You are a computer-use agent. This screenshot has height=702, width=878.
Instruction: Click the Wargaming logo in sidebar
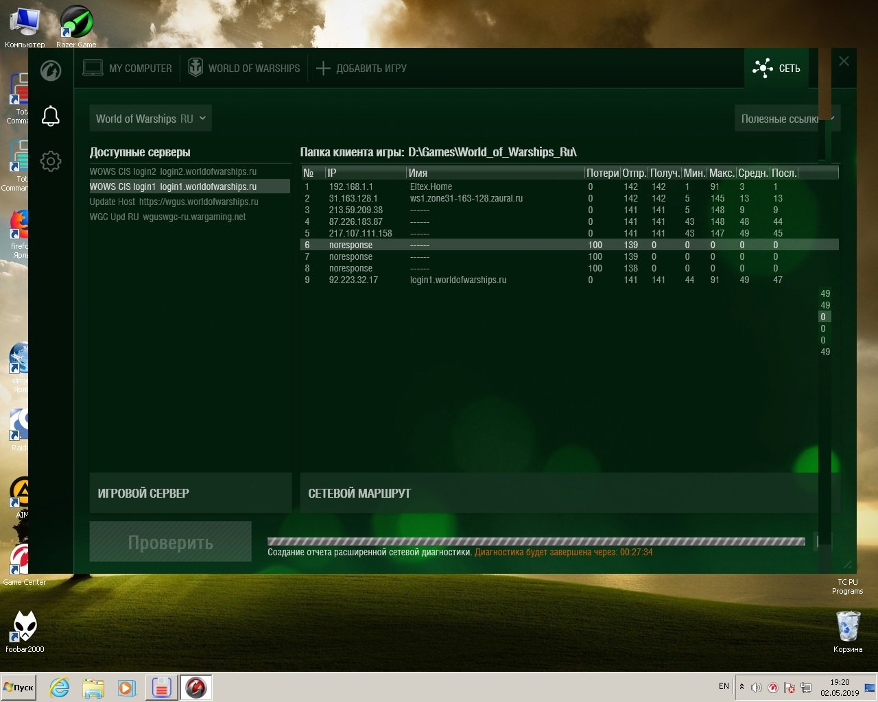tap(51, 71)
